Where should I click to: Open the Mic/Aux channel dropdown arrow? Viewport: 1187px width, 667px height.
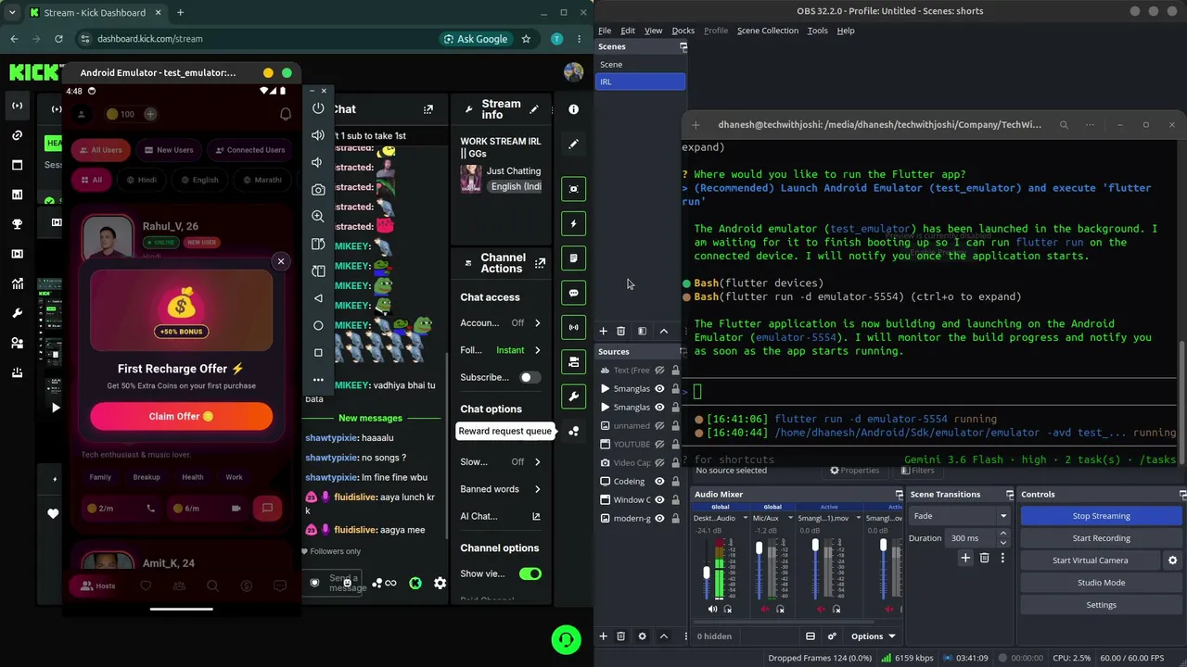point(789,518)
